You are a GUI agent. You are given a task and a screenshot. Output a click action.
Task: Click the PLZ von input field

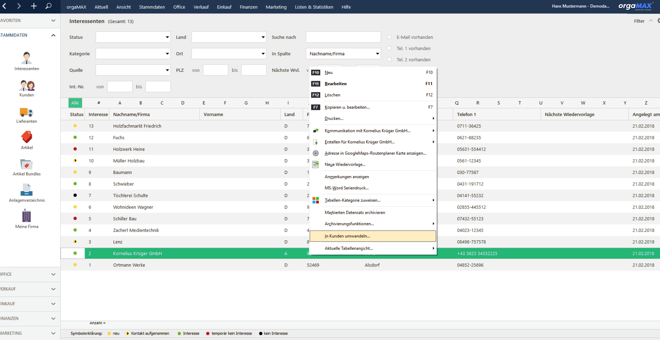[x=216, y=70]
